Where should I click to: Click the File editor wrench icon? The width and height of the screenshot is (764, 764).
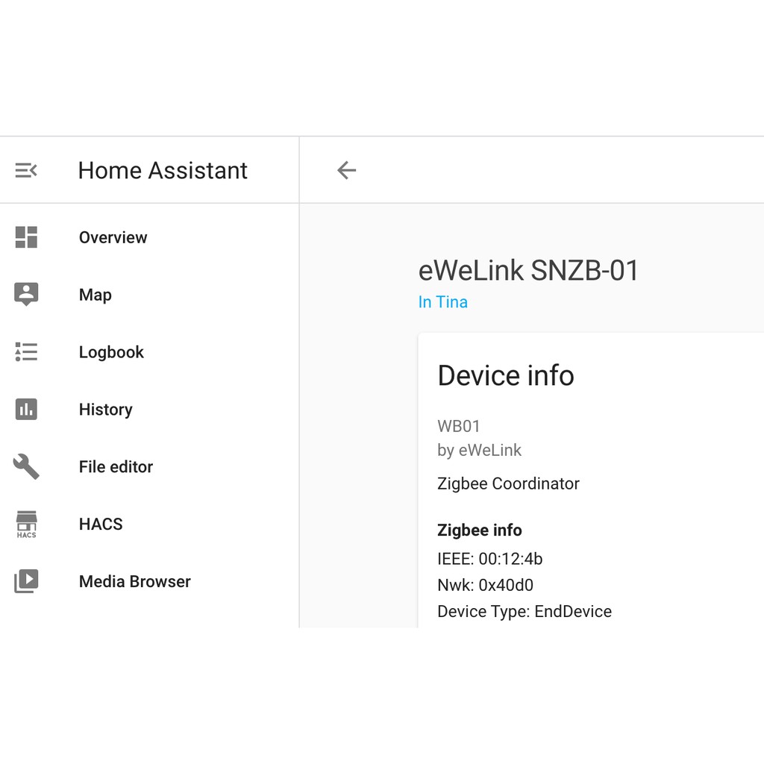point(26,466)
